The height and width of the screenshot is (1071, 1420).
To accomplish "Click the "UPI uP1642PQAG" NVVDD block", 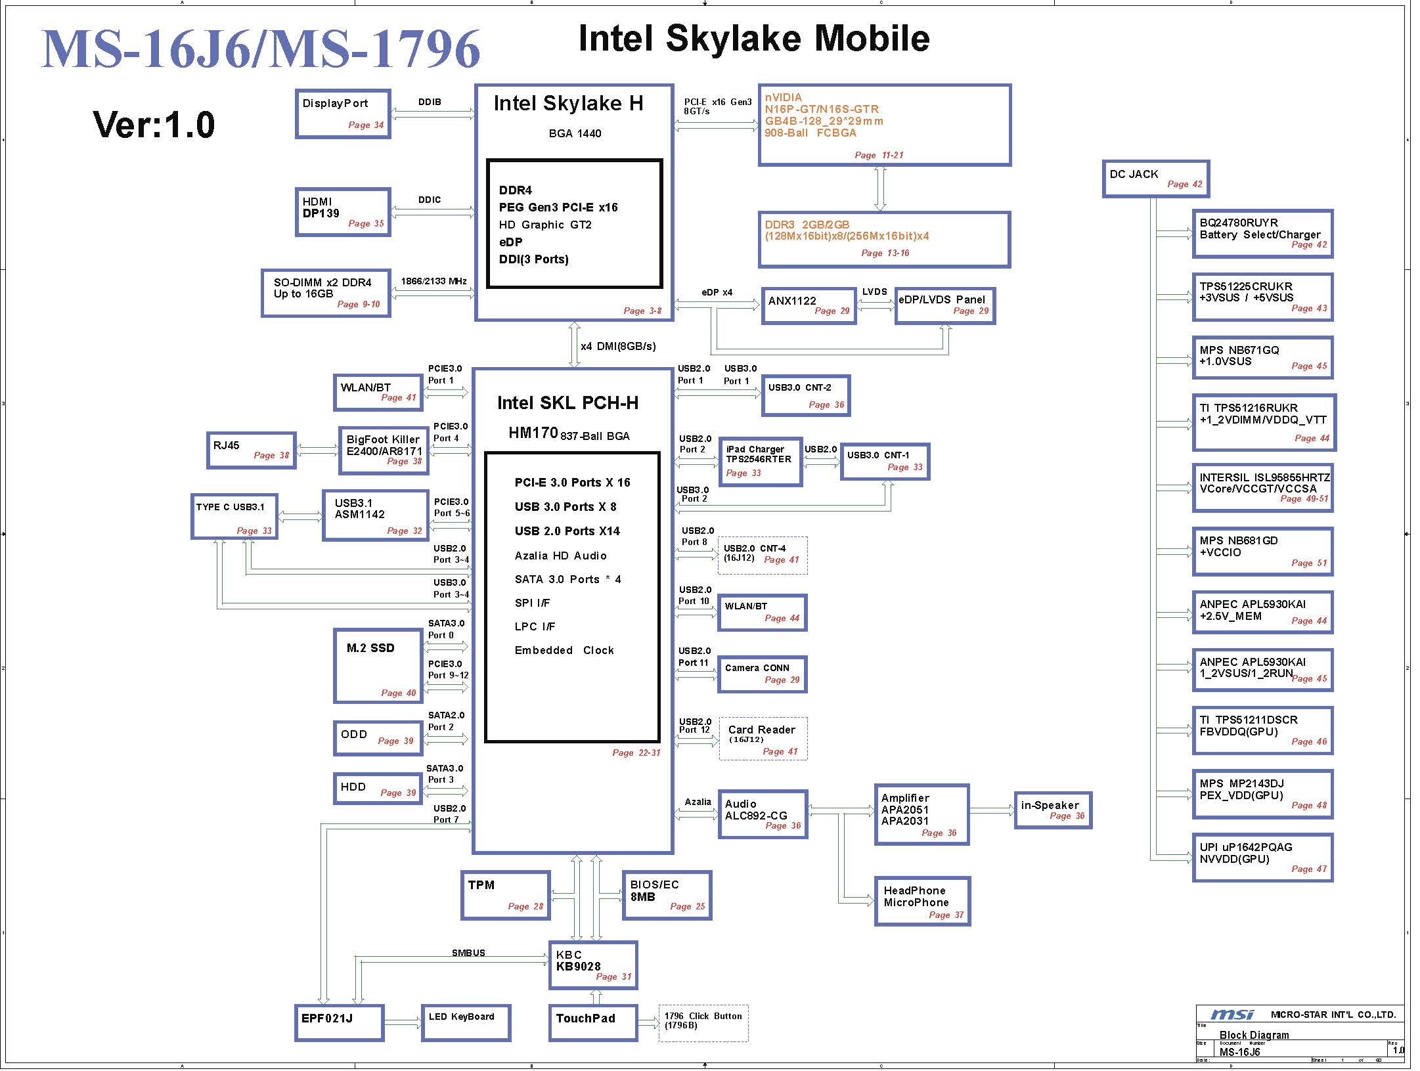I will pos(1262,858).
